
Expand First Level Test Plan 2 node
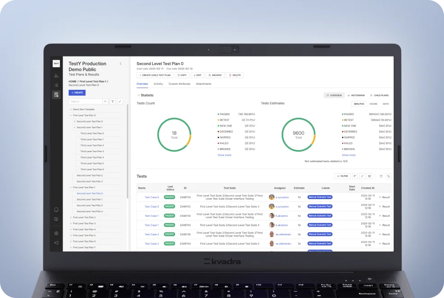click(71, 218)
